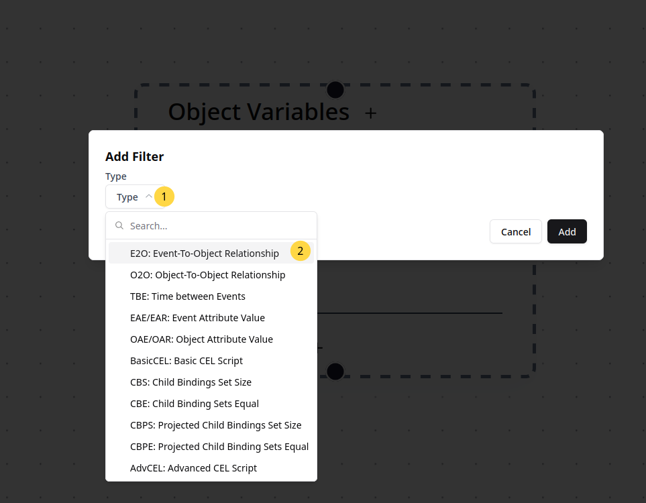Click the search magnifier icon
646x503 pixels.
click(119, 225)
